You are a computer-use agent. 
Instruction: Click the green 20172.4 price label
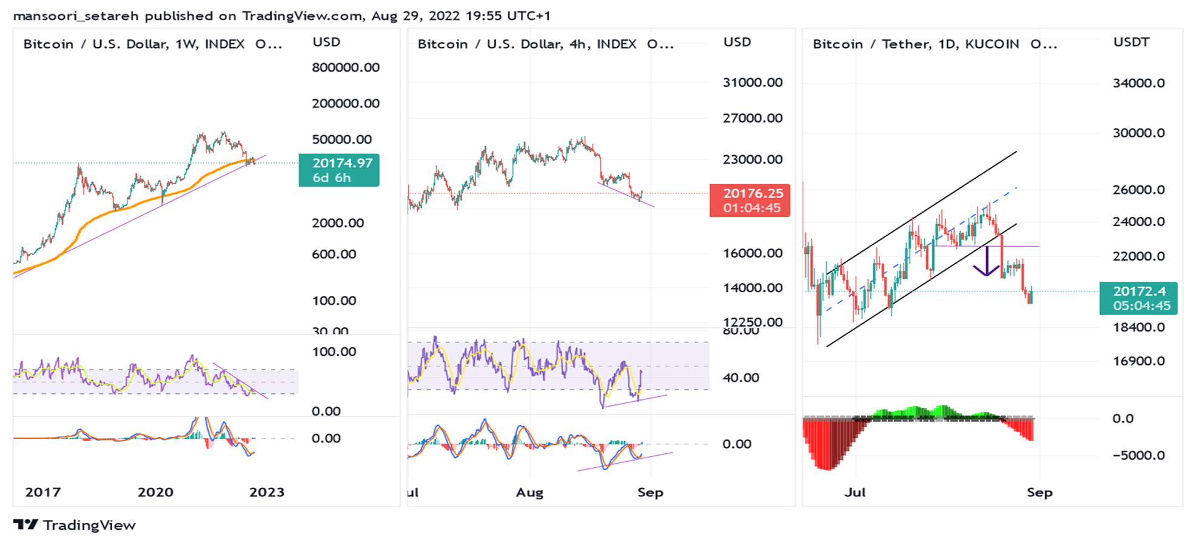1138,298
